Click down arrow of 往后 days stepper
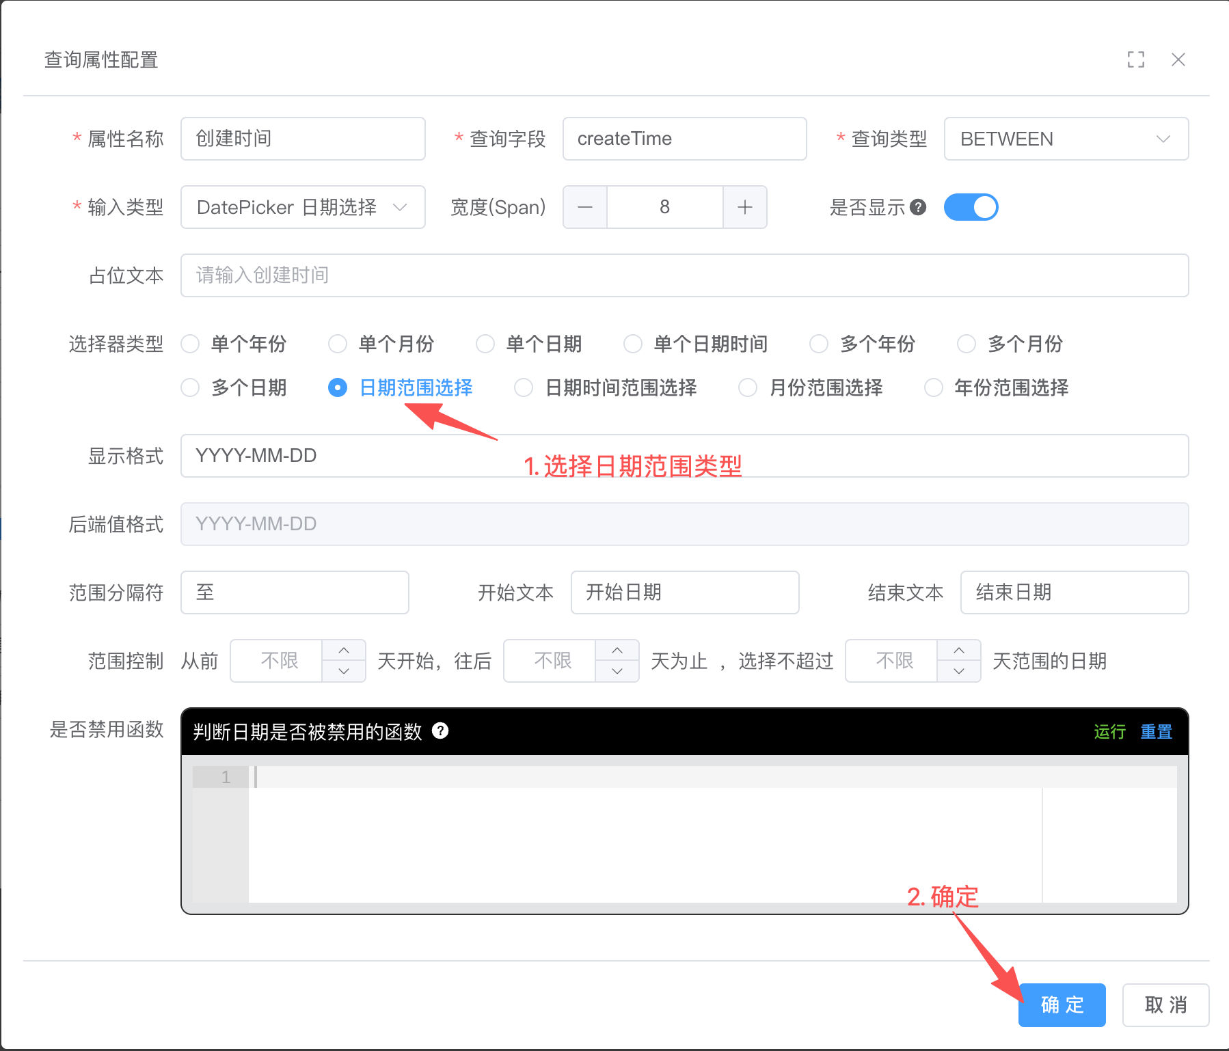 coord(617,671)
